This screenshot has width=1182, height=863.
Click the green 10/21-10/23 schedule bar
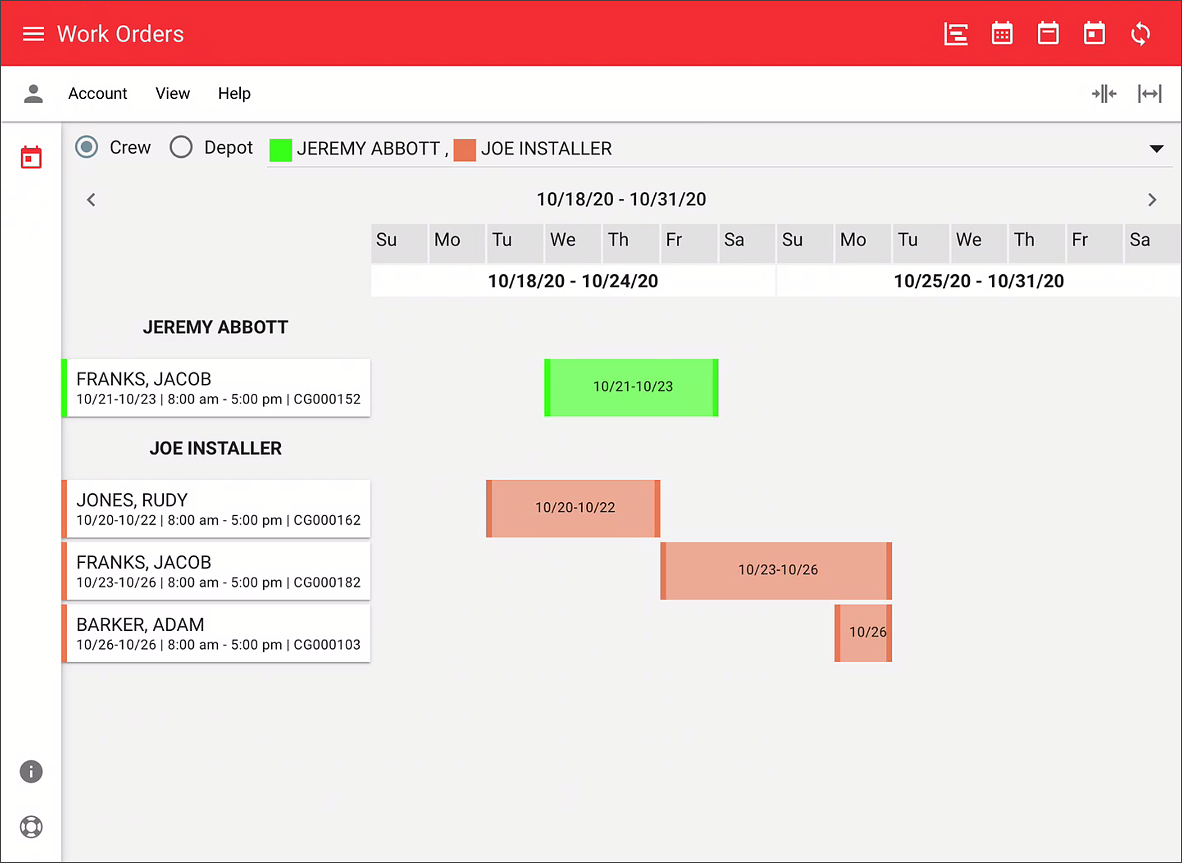pyautogui.click(x=630, y=387)
